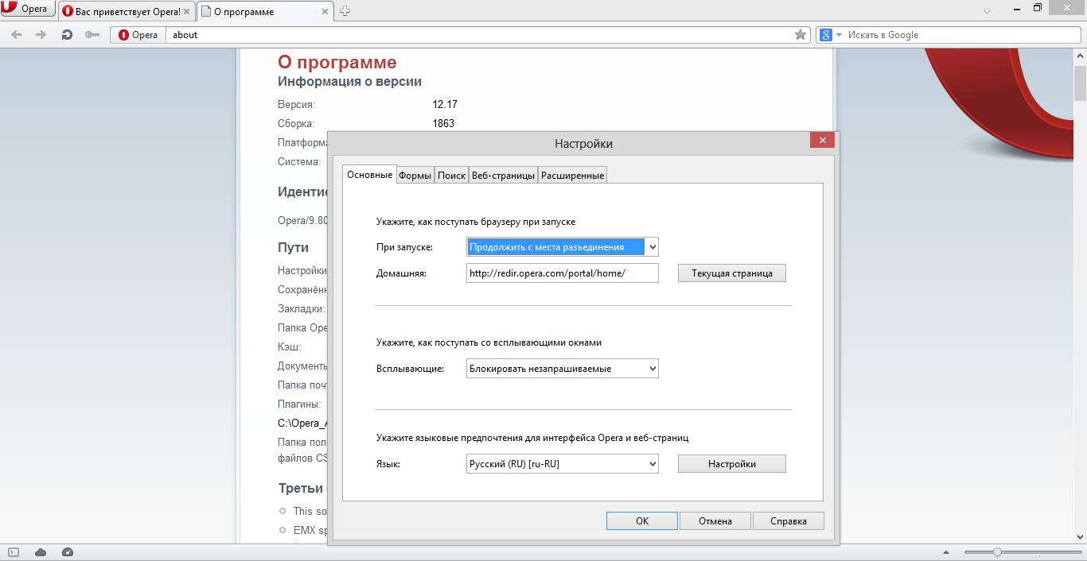Click the Reload page icon
Viewport: 1087px width, 561px height.
coord(67,35)
